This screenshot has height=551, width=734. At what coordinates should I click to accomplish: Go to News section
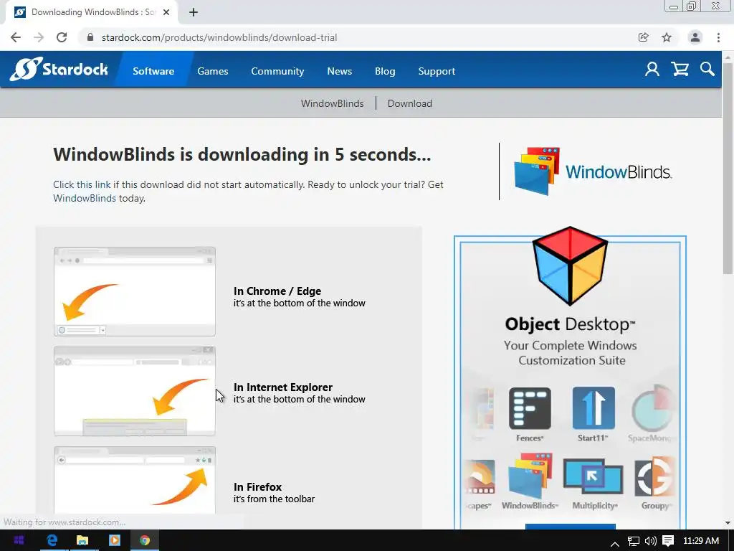click(x=339, y=71)
